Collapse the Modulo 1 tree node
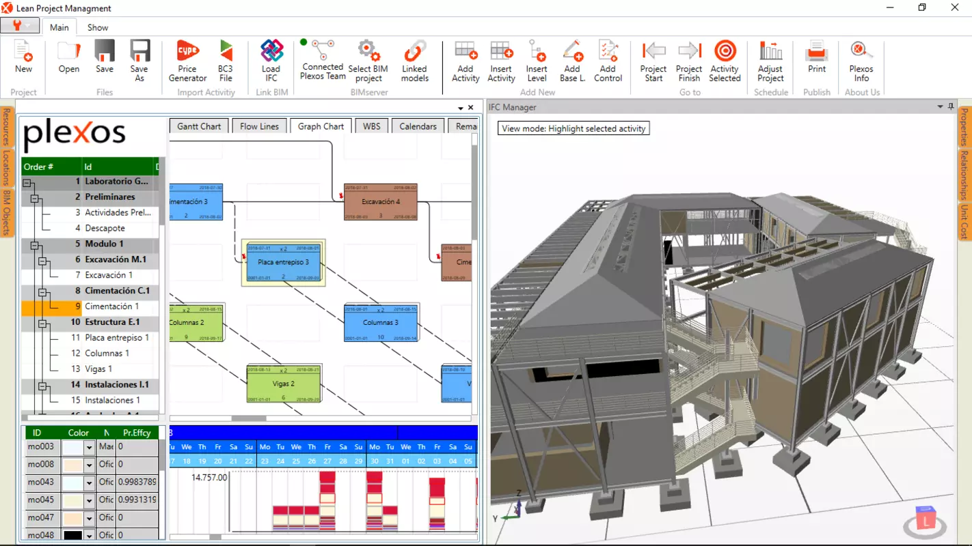Screen dimensions: 972x546 [x=36, y=244]
